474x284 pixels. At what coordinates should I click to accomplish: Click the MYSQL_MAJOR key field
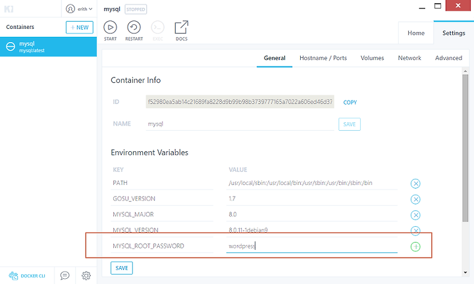162,214
